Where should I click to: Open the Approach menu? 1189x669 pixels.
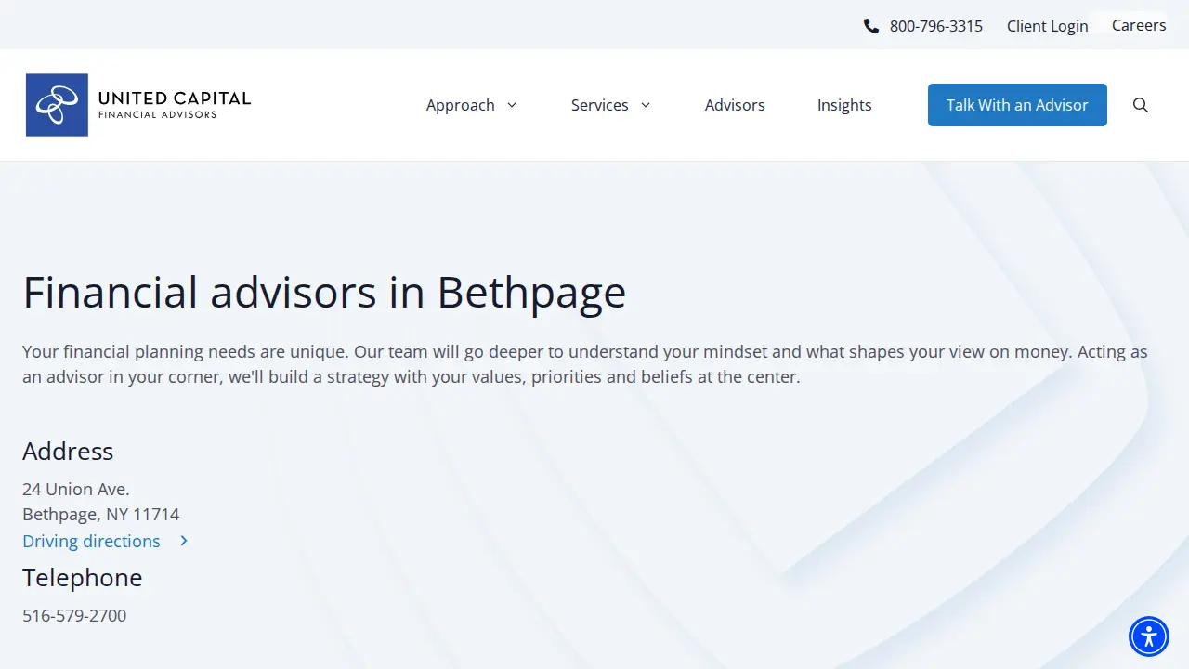pyautogui.click(x=461, y=105)
